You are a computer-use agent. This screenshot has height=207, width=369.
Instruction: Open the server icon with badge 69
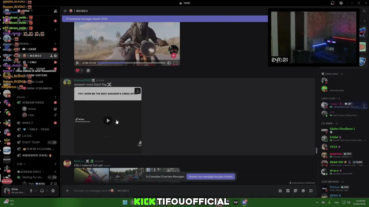[7, 141]
